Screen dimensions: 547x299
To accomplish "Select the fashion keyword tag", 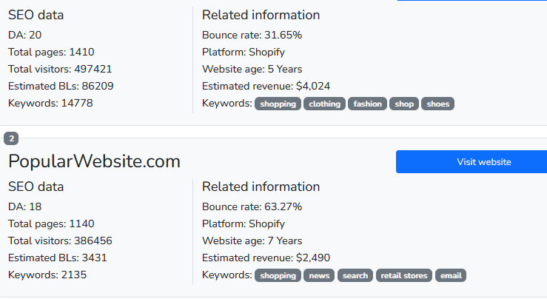I will 367,104.
